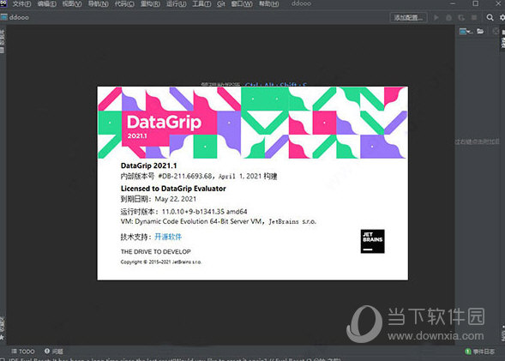Viewport: 505px width, 361px height.
Task: Click the Add Configuration button
Action: click(408, 17)
